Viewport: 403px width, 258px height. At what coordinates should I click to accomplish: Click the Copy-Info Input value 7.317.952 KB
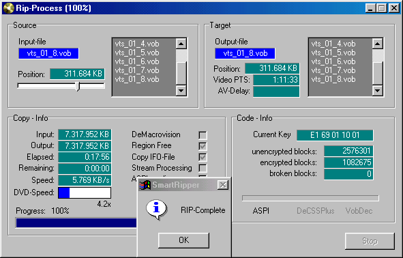pyautogui.click(x=85, y=134)
